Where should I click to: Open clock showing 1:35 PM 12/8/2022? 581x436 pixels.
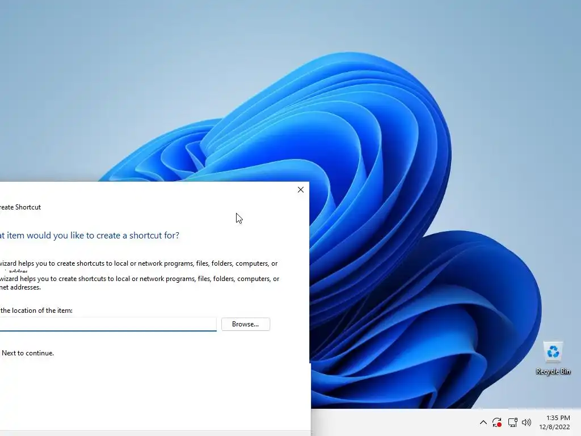click(x=555, y=422)
